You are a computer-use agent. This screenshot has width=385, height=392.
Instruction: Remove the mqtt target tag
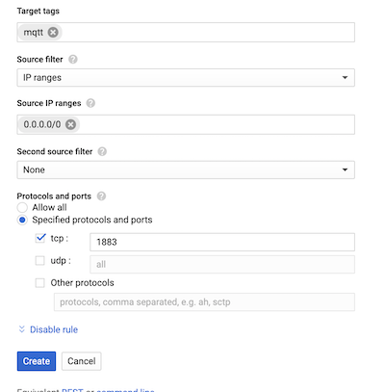53,32
